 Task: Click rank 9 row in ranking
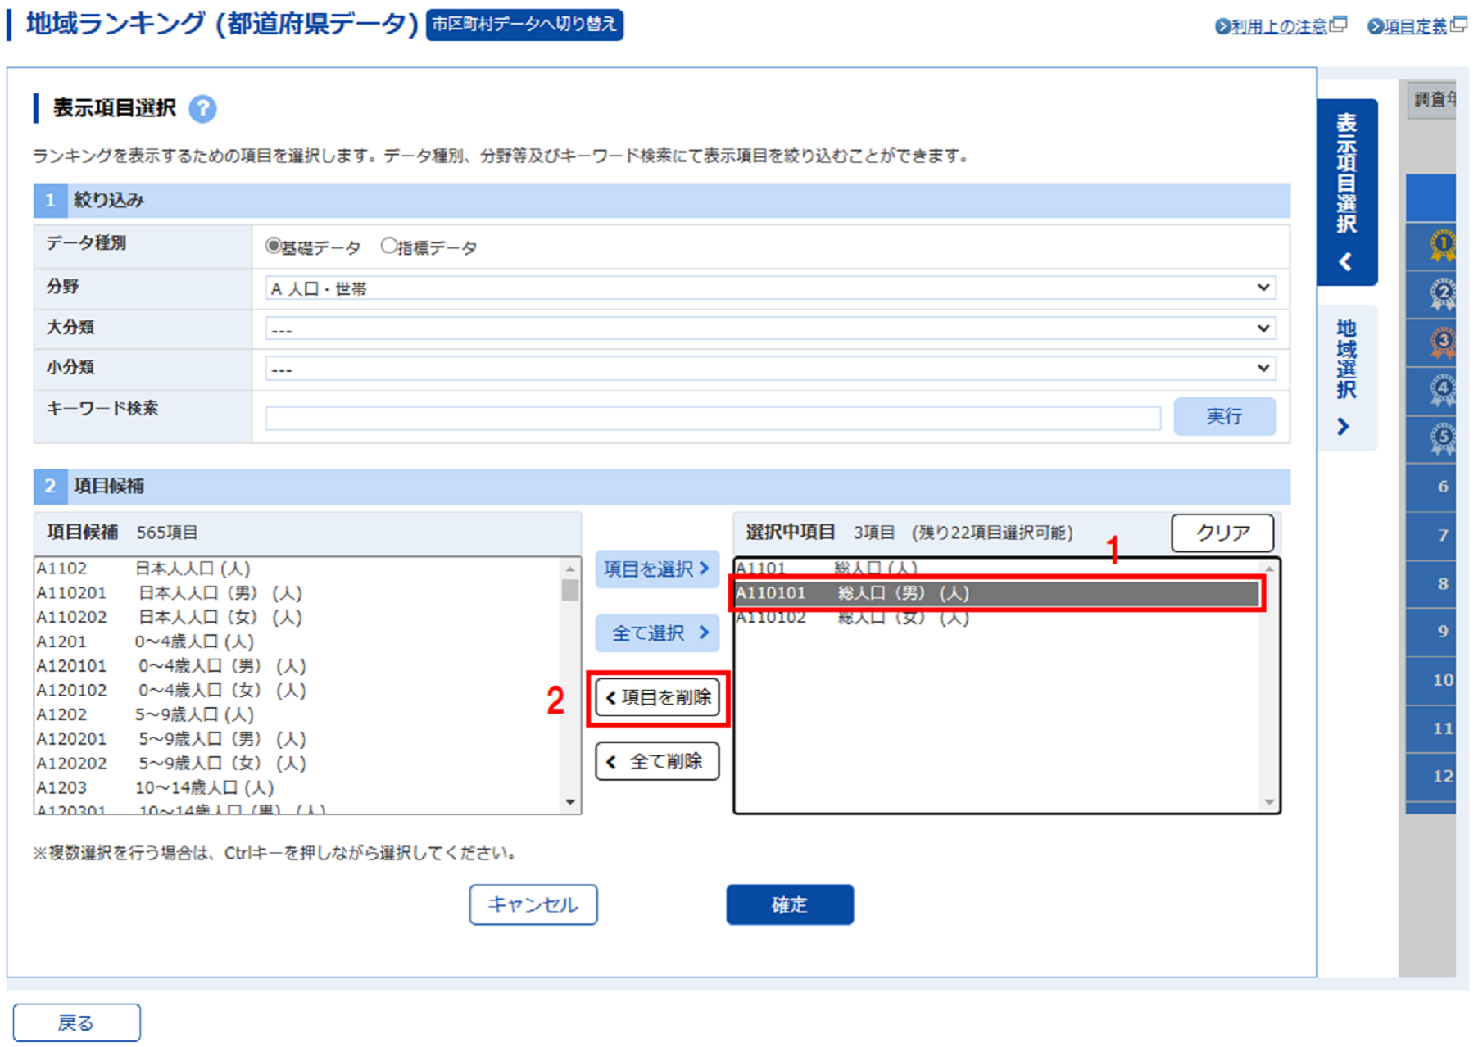point(1431,632)
